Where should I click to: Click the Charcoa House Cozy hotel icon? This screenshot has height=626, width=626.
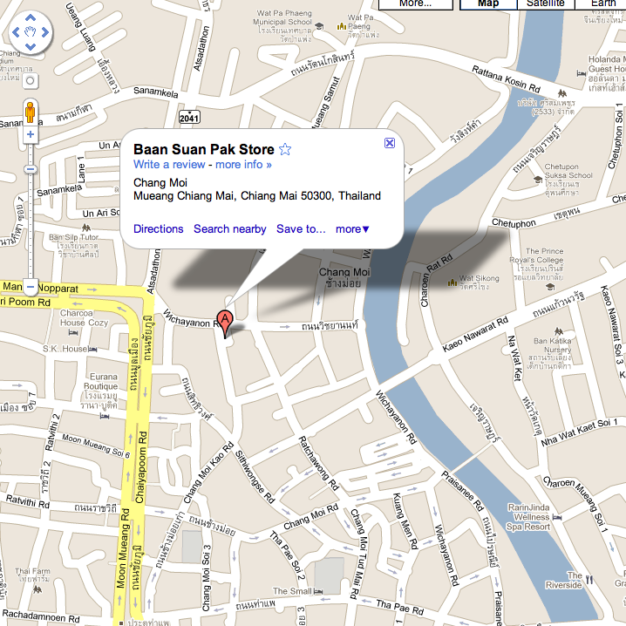click(73, 332)
